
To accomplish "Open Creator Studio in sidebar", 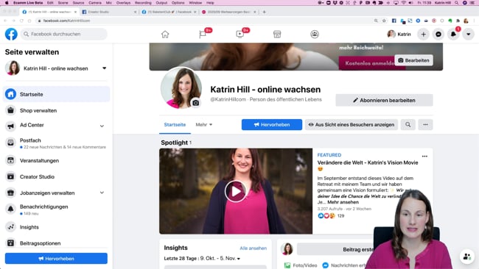I will pos(56,176).
